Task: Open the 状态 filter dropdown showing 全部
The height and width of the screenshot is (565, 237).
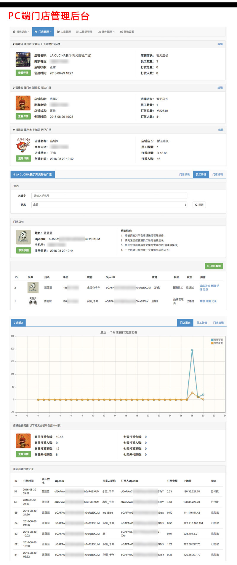Action: click(109, 205)
